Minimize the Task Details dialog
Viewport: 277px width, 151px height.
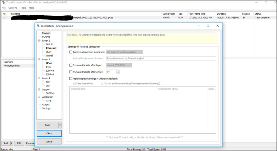tap(199, 26)
